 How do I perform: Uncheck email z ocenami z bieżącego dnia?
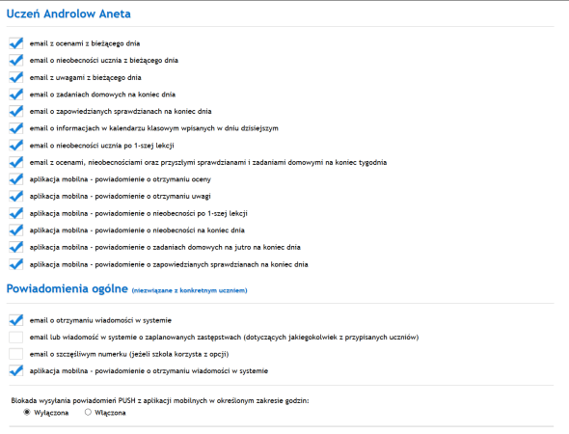point(16,43)
